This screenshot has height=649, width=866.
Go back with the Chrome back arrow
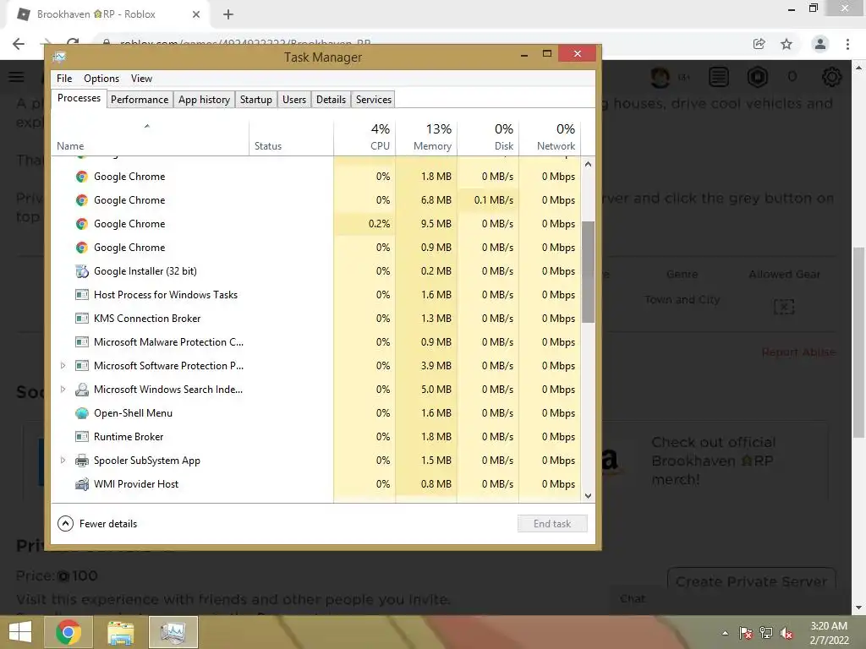pyautogui.click(x=19, y=44)
